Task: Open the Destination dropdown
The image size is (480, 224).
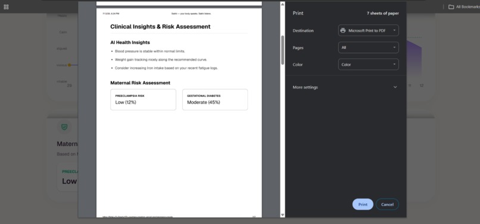Action: (368, 30)
